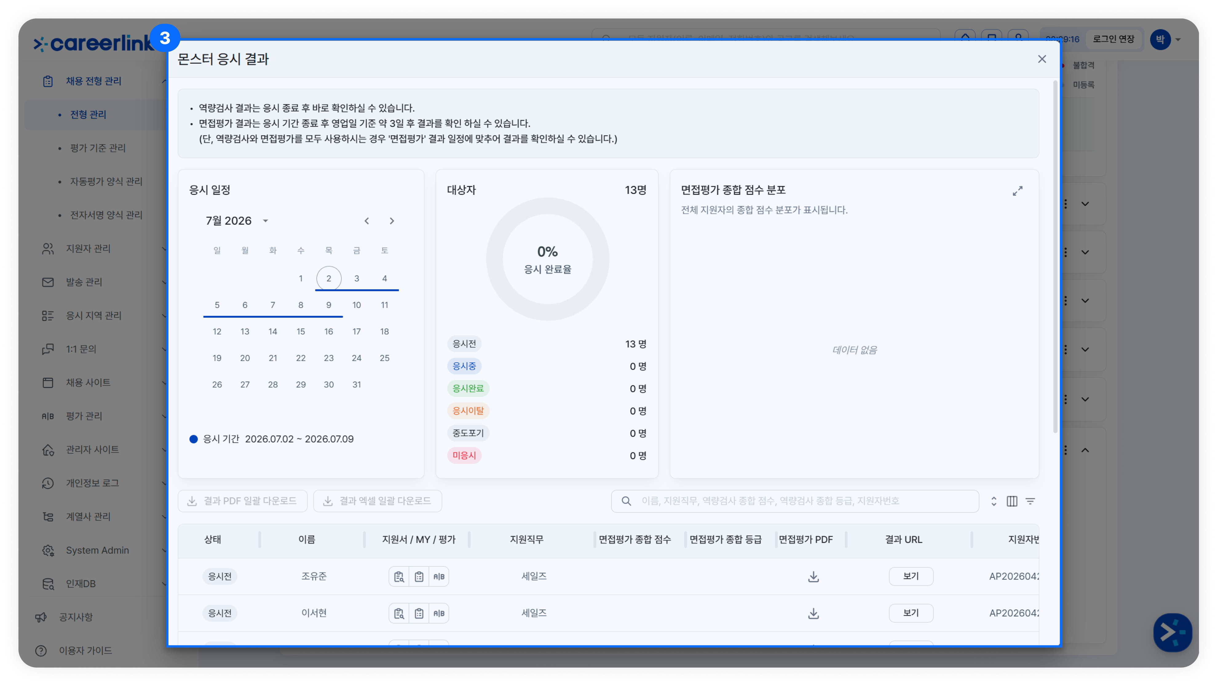1218x686 pixels.
Task: Focus the applicant search input field
Action: [x=795, y=501]
